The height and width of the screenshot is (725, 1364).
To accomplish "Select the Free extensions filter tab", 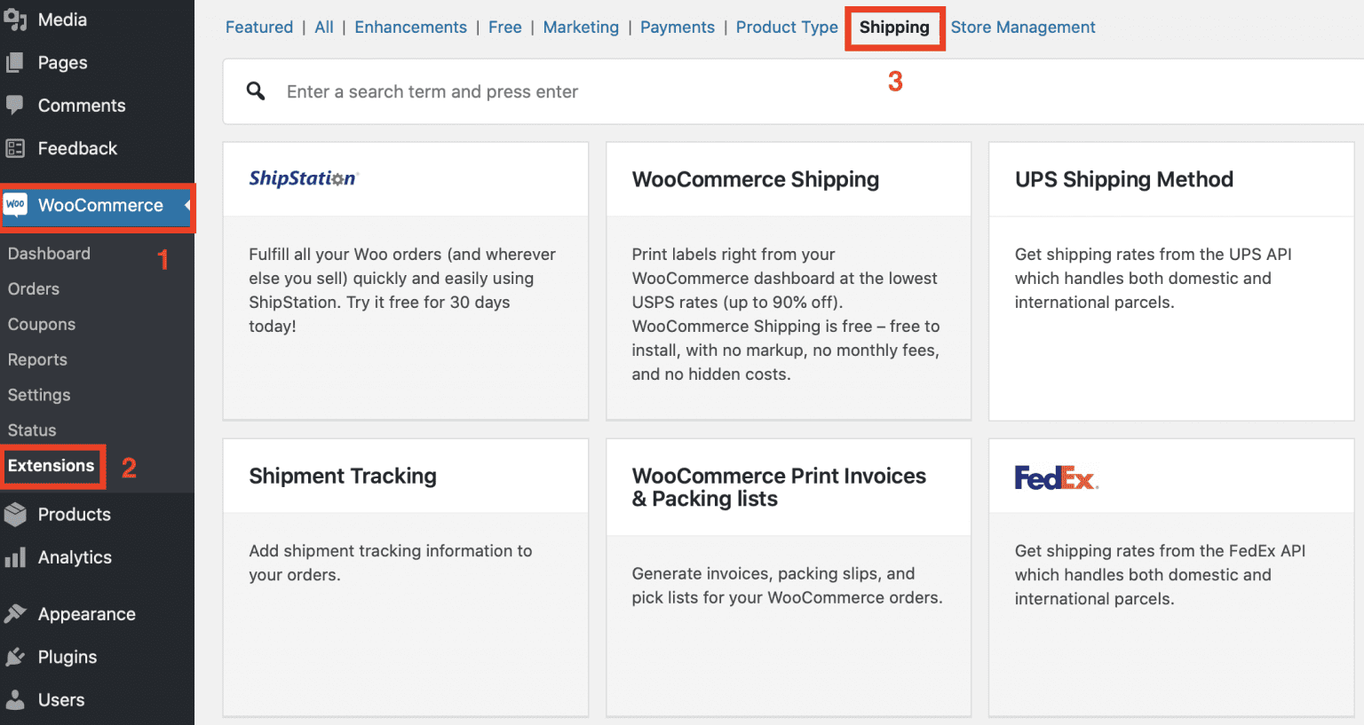I will tap(504, 27).
